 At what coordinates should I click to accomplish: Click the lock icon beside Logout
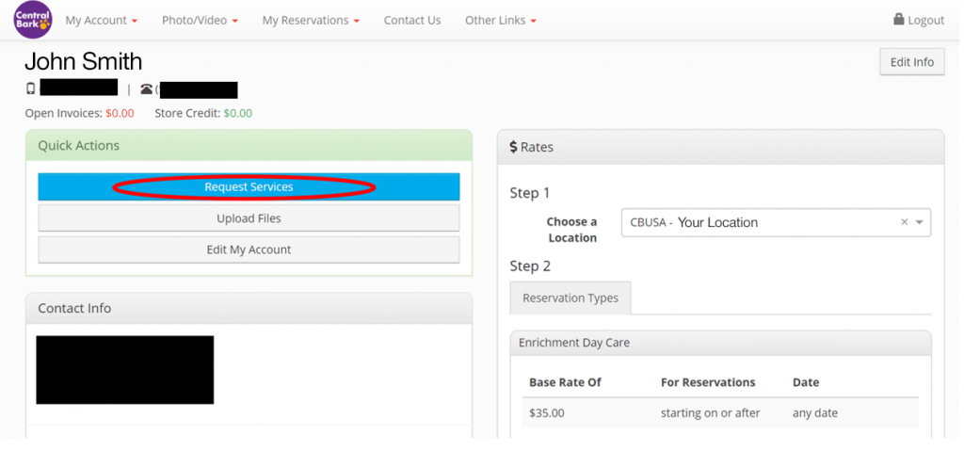tap(899, 19)
